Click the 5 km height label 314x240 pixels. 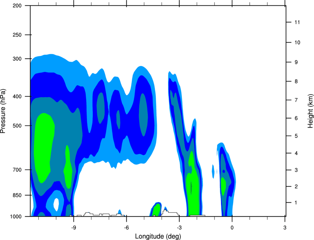(296, 136)
